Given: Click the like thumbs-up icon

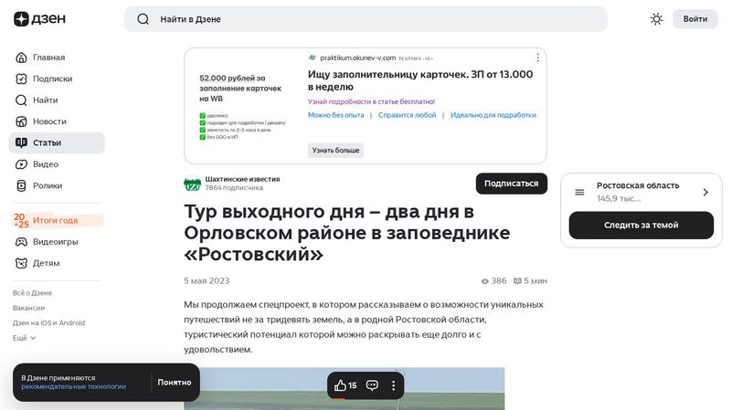Looking at the screenshot, I should (x=340, y=385).
